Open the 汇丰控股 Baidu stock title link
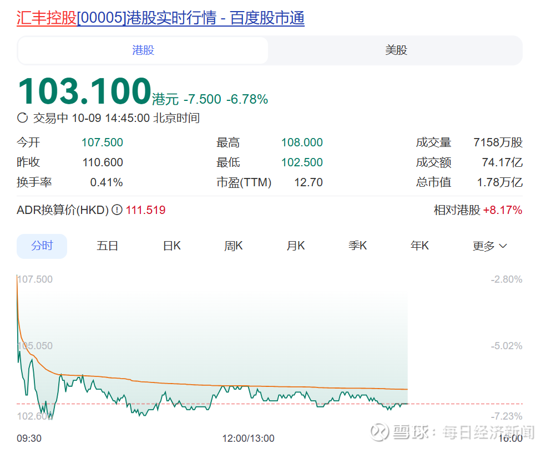 160,18
